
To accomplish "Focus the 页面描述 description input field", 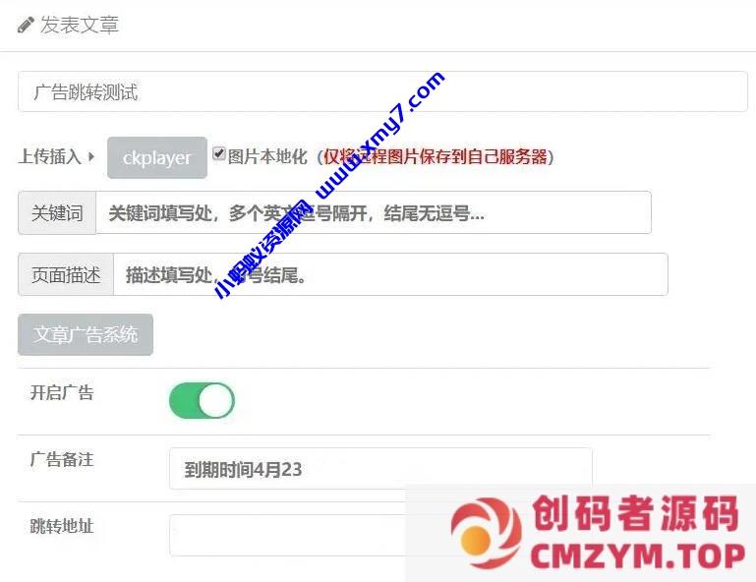I will tap(390, 274).
